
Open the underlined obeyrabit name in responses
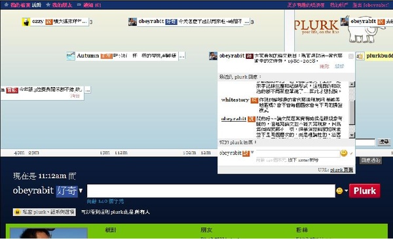click(x=234, y=119)
